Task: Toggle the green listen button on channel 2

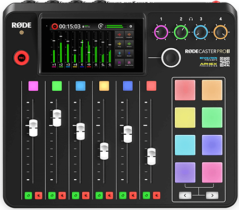Action: coord(52,196)
